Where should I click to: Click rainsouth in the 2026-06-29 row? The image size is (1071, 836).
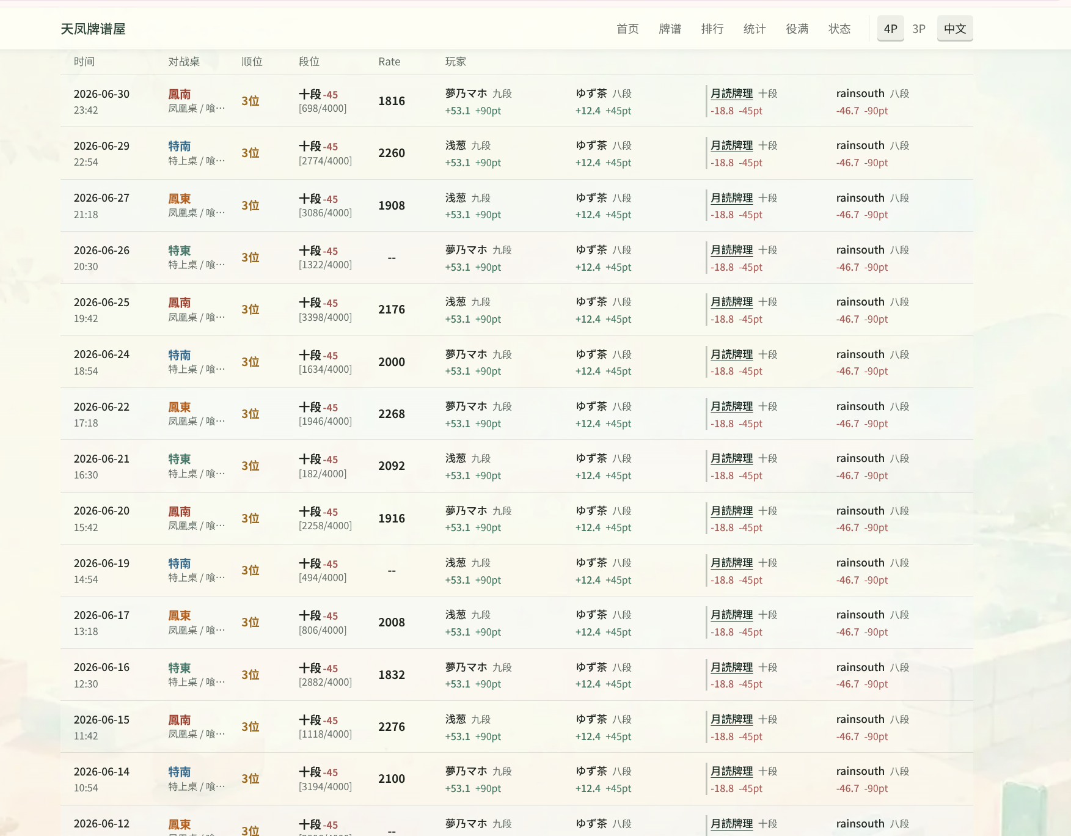coord(860,145)
